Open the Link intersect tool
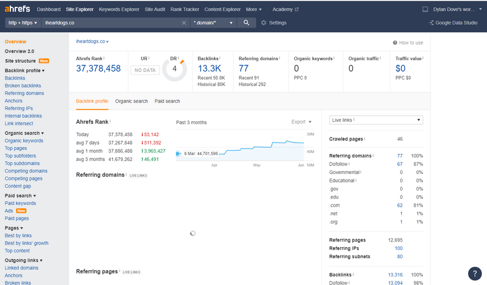The width and height of the screenshot is (487, 285). [x=19, y=124]
